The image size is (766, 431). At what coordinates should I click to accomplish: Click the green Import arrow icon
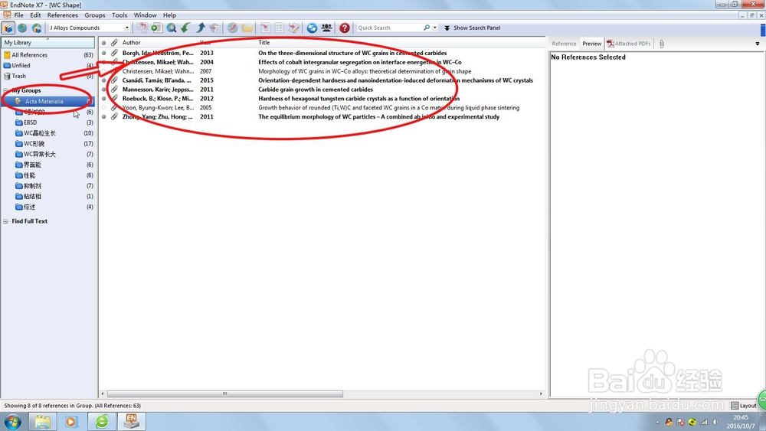pos(185,28)
